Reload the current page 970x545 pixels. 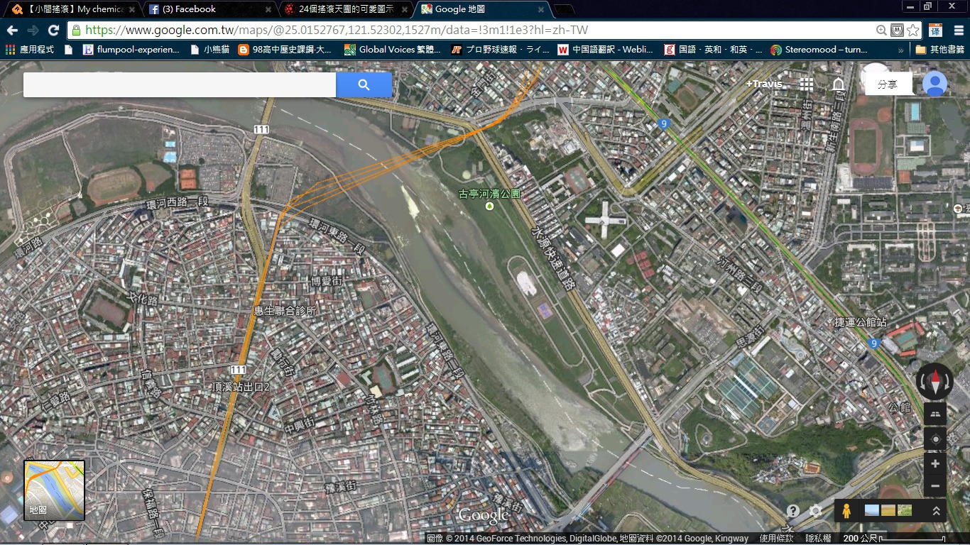click(53, 31)
